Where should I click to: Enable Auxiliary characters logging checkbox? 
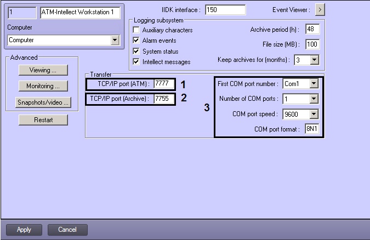tap(136, 30)
